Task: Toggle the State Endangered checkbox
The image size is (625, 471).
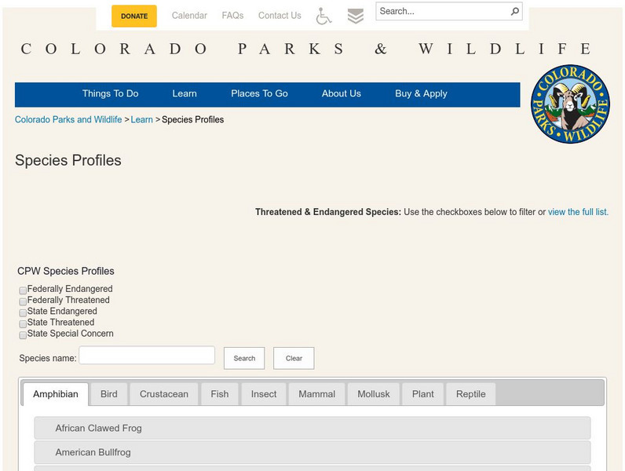Action: pyautogui.click(x=23, y=312)
